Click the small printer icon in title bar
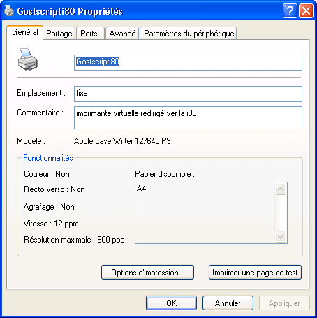The width and height of the screenshot is (317, 318). pyautogui.click(x=9, y=10)
